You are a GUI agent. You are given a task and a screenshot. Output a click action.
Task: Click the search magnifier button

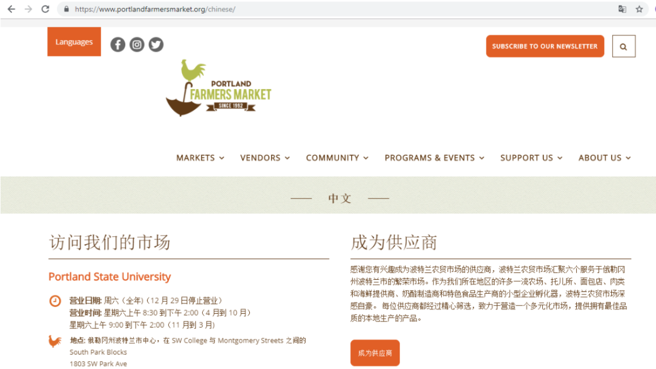point(624,46)
